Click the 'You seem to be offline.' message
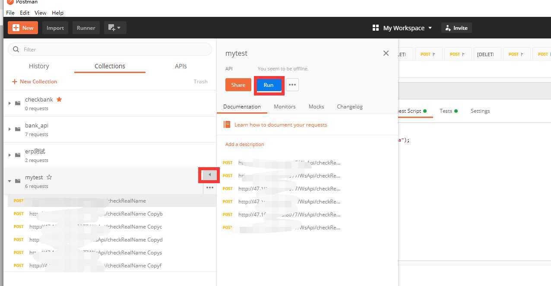 pos(283,69)
